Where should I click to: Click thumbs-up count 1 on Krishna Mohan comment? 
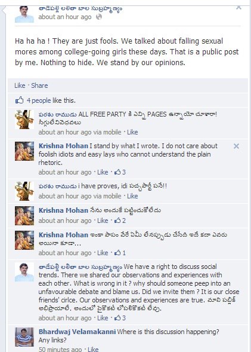[x=120, y=253]
